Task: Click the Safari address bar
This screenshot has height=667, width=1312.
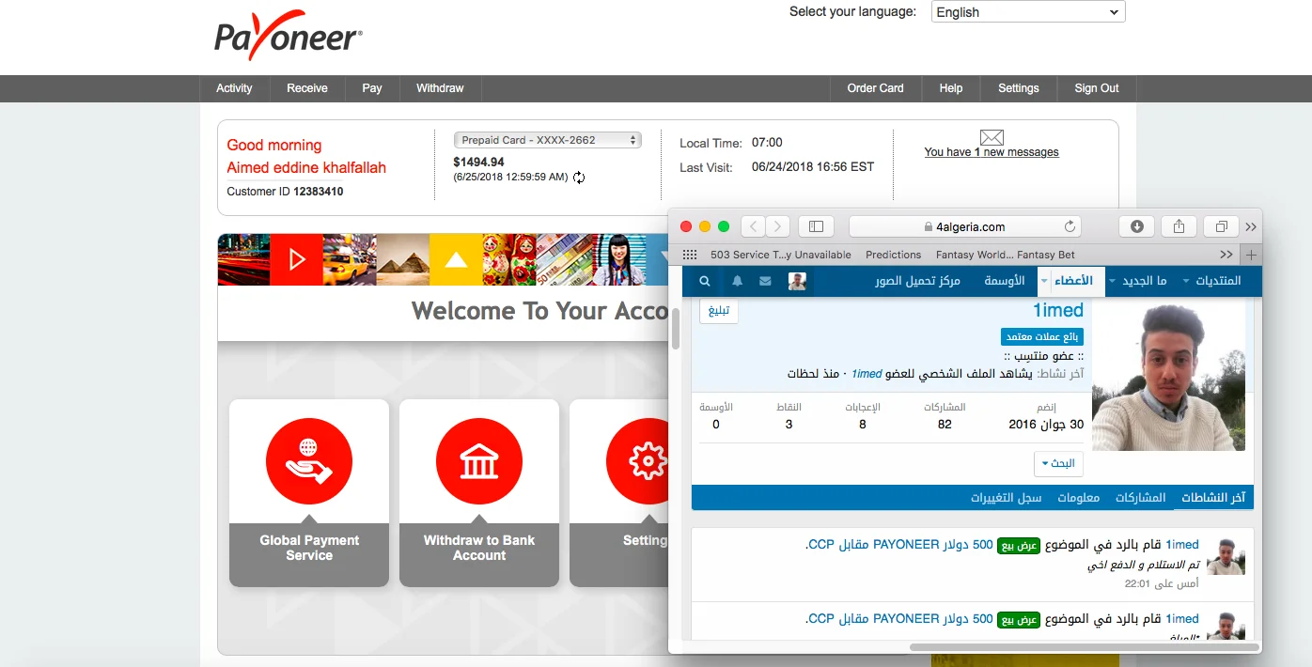Action: pyautogui.click(x=964, y=226)
